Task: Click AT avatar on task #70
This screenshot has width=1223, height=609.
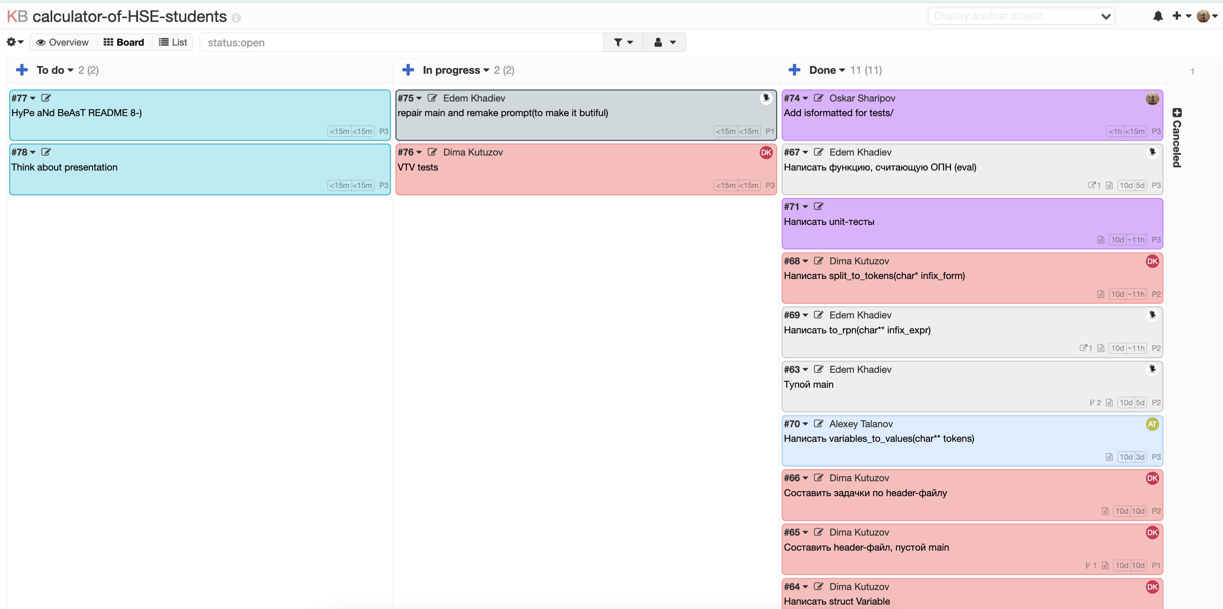Action: pos(1152,424)
